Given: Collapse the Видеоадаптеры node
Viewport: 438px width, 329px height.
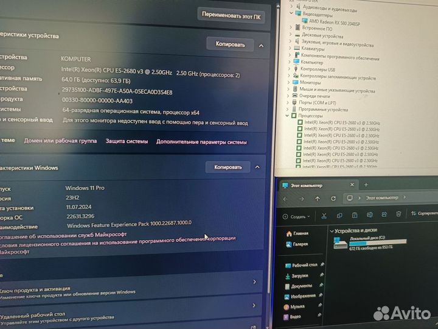Looking at the screenshot, I should [291, 13].
